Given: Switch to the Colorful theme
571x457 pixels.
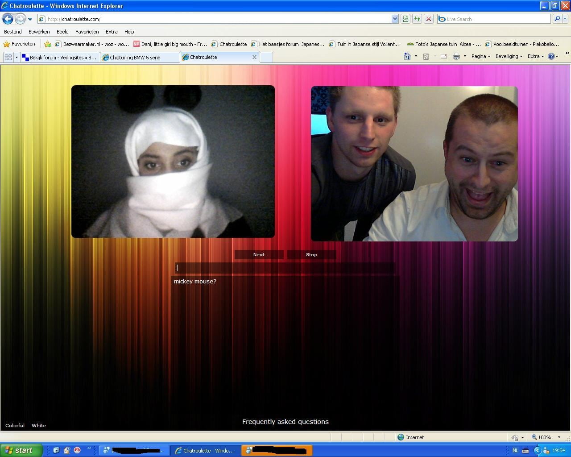Looking at the screenshot, I should point(15,425).
